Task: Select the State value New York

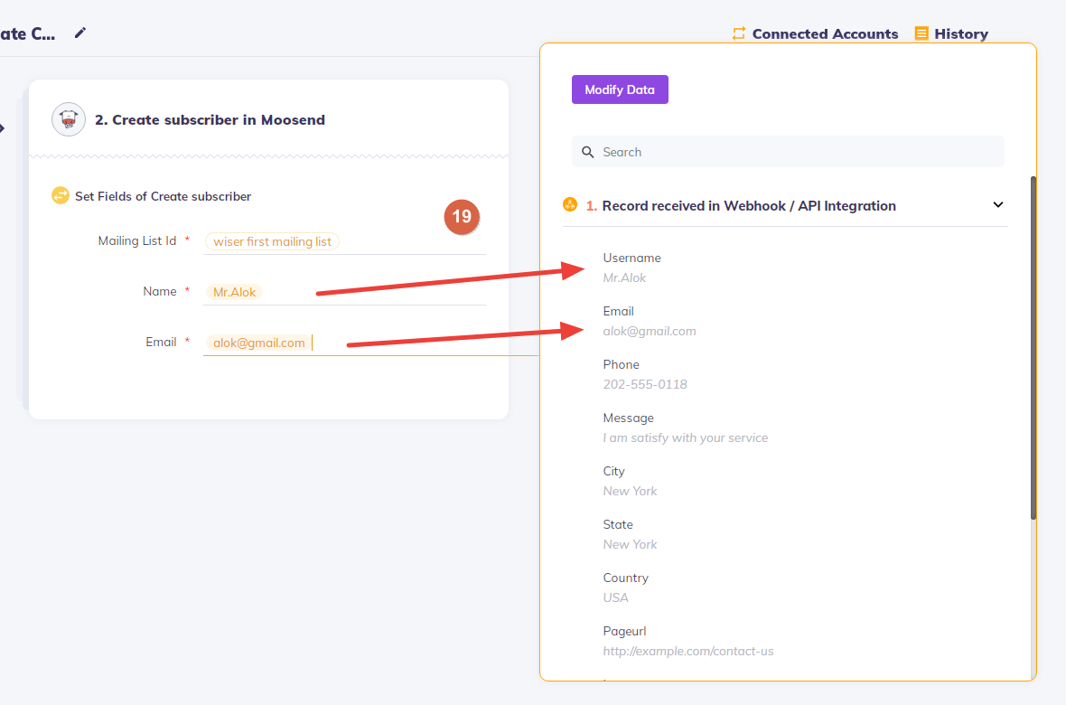Action: coord(630,544)
